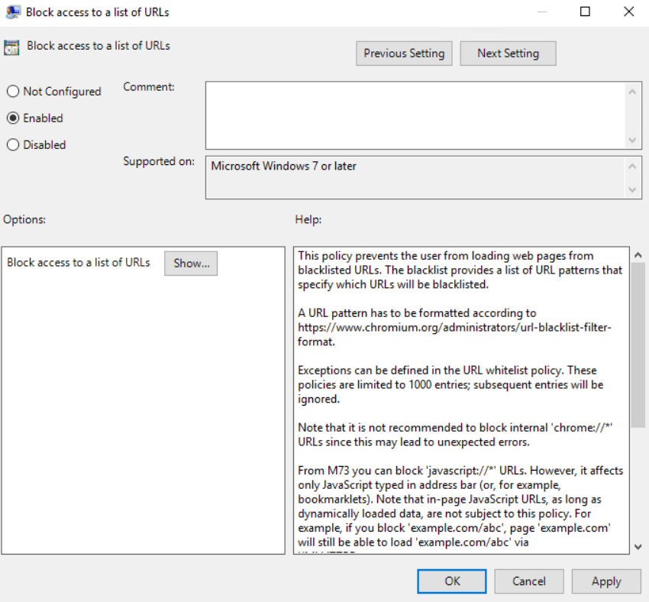Apply the policy settings
The width and height of the screenshot is (649, 602).
(606, 581)
